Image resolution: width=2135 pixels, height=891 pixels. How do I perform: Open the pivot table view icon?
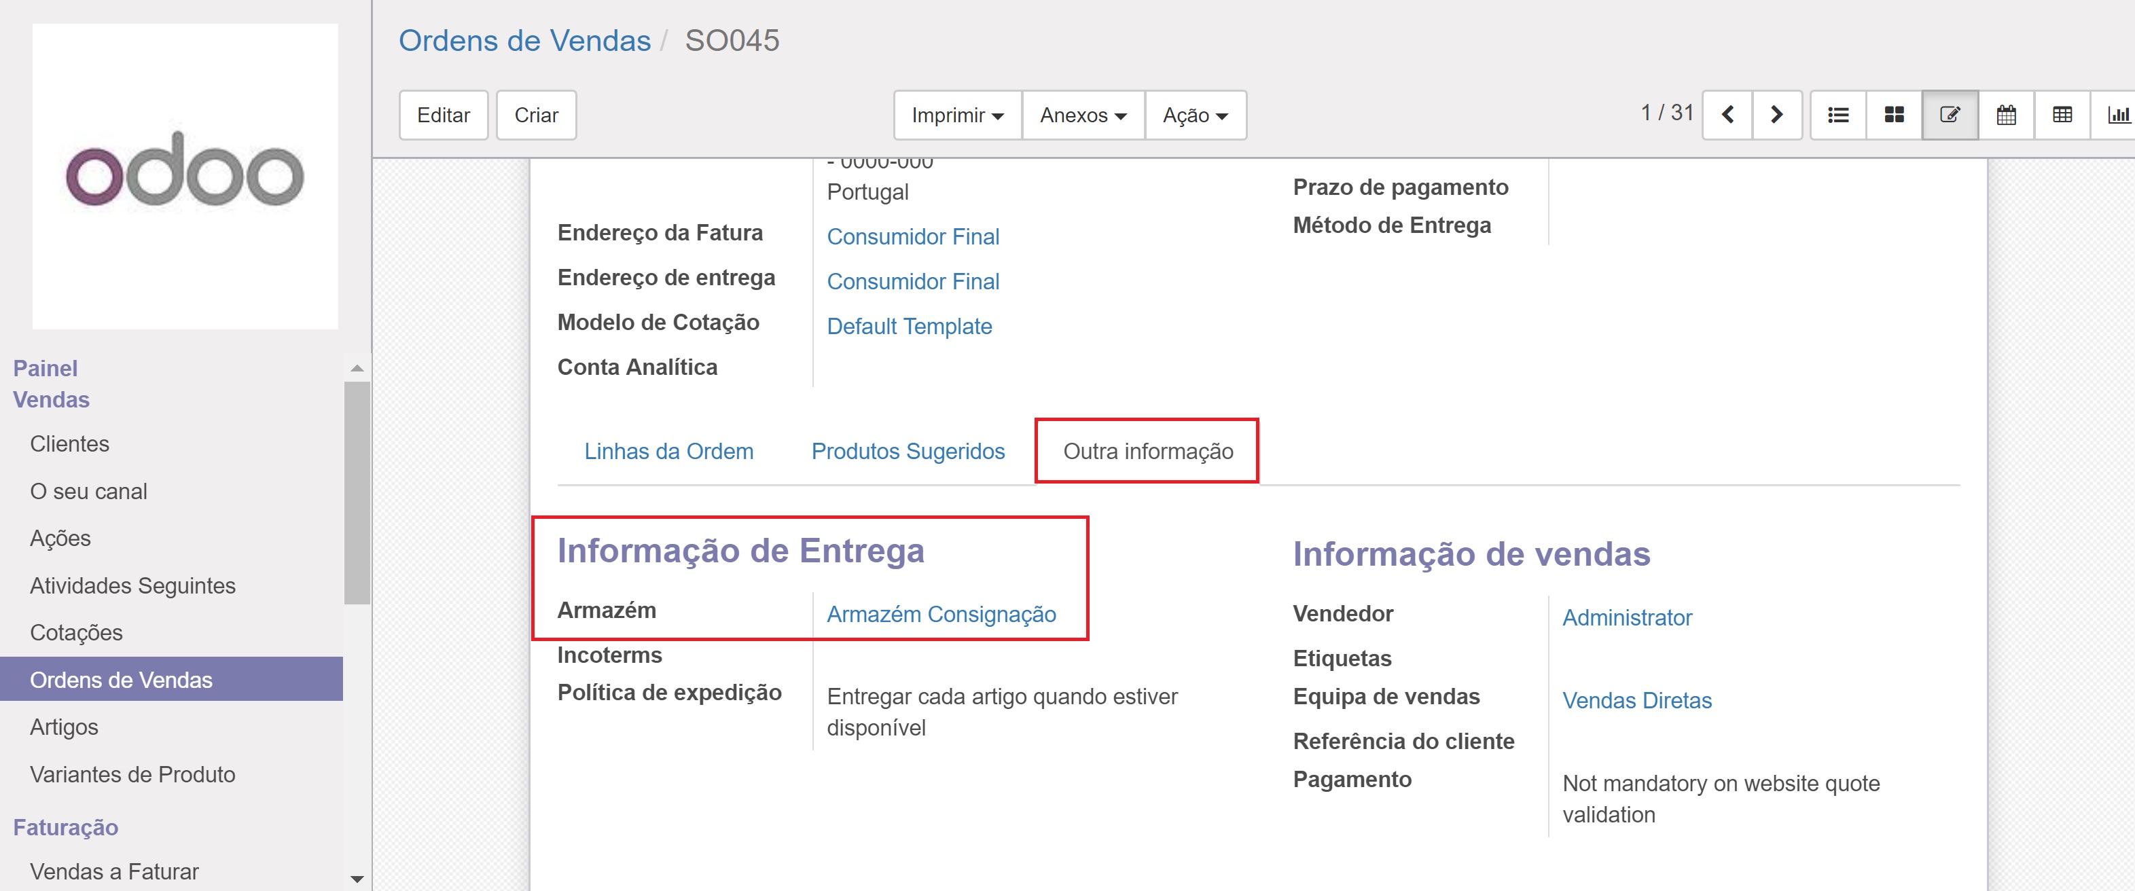pos(2062,114)
